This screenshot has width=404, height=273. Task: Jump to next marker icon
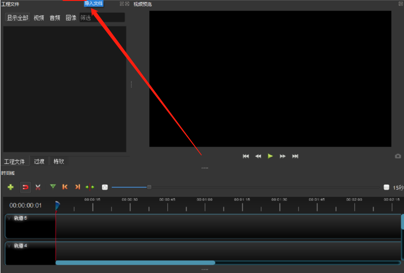click(77, 187)
